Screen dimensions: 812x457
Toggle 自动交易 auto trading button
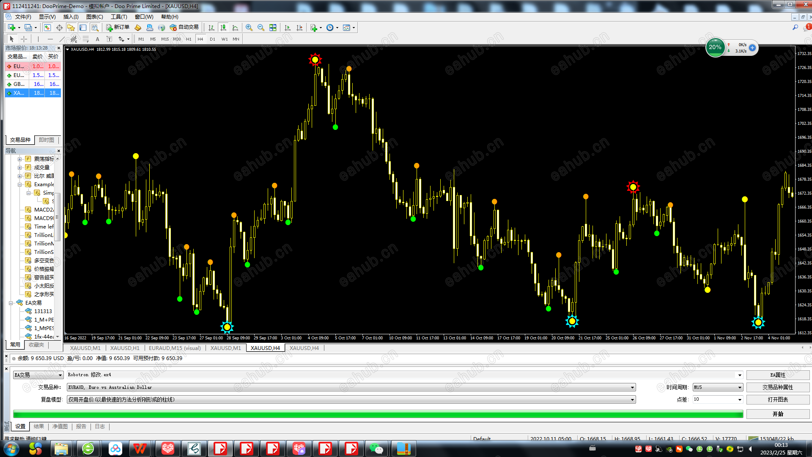click(x=184, y=28)
